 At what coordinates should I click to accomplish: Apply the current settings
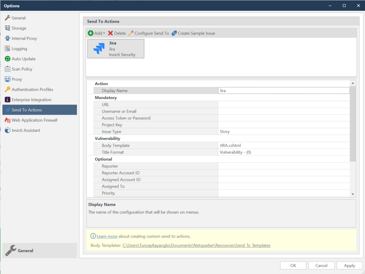pyautogui.click(x=349, y=265)
